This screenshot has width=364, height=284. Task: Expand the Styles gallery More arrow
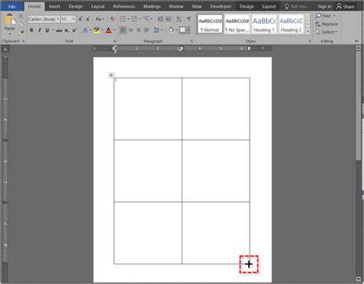coord(308,31)
